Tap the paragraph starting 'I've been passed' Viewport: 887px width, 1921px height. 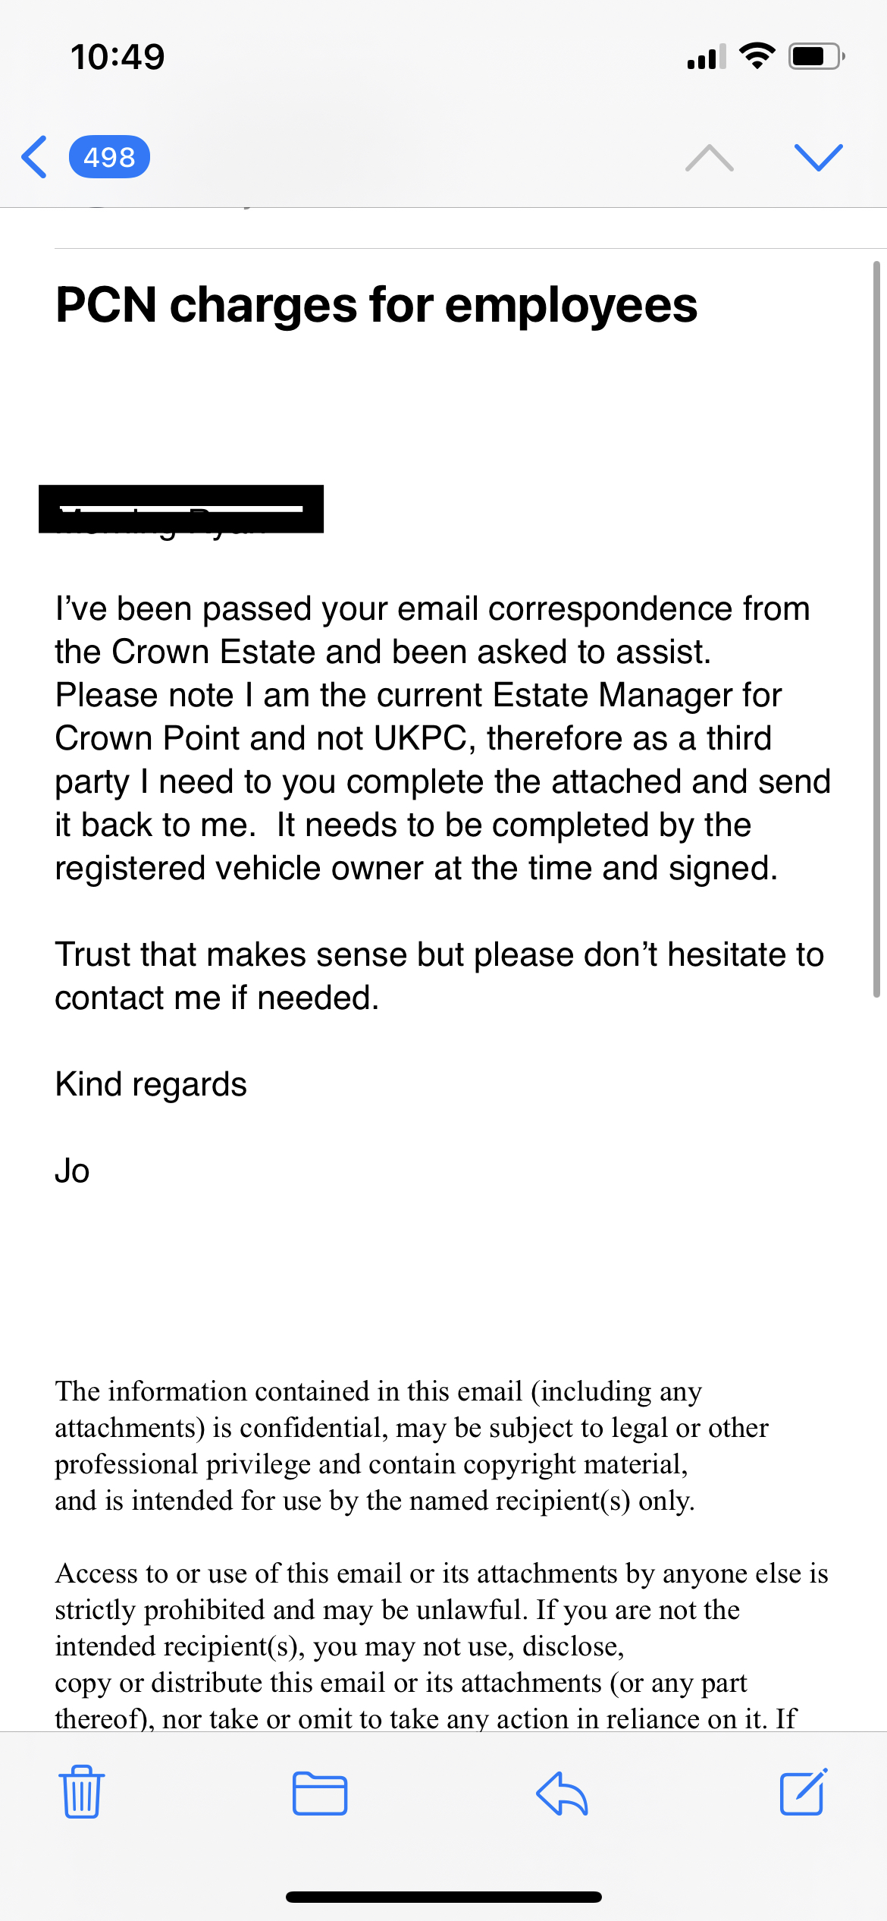(x=443, y=738)
